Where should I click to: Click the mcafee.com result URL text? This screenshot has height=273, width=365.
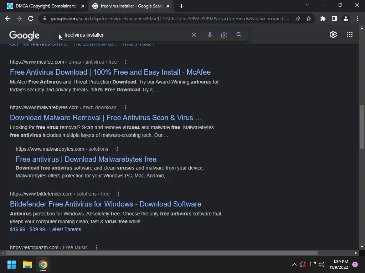pos(63,62)
